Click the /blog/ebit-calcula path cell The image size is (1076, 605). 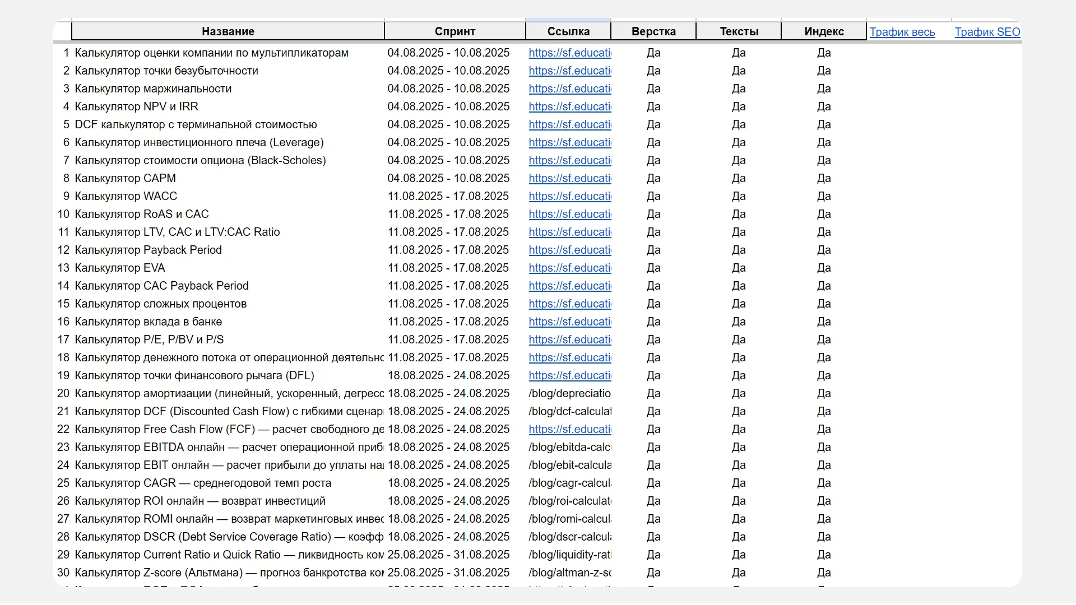pyautogui.click(x=570, y=465)
